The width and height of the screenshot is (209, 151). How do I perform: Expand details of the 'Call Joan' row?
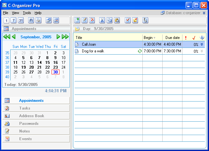[x=202, y=44]
